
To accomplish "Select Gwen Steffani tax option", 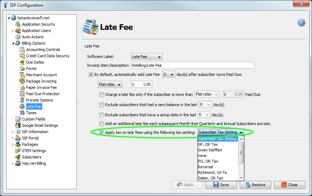I will (218, 150).
